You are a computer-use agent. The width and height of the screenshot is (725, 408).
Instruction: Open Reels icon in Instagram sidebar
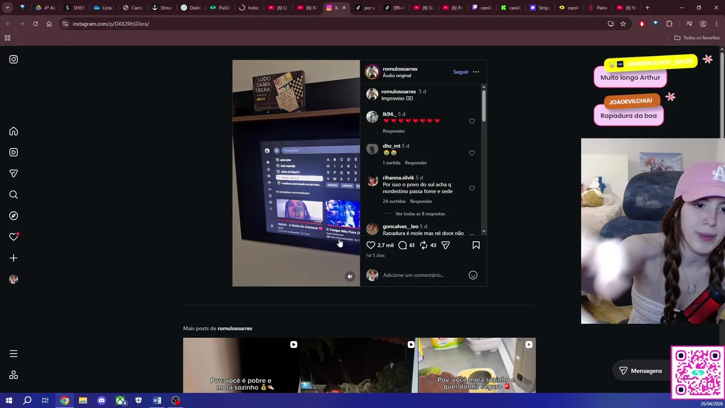pyautogui.click(x=14, y=152)
